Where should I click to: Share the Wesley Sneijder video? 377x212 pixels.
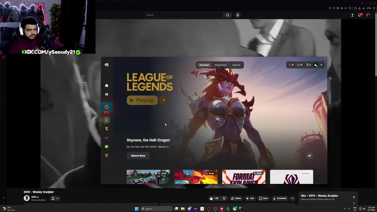236,198
